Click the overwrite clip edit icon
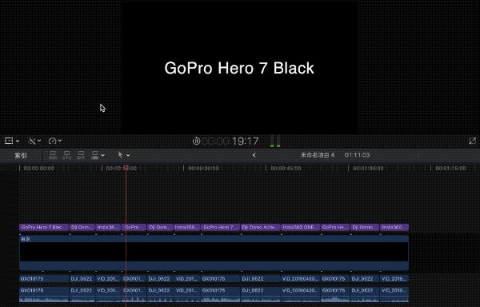The height and width of the screenshot is (307, 480). [95, 155]
